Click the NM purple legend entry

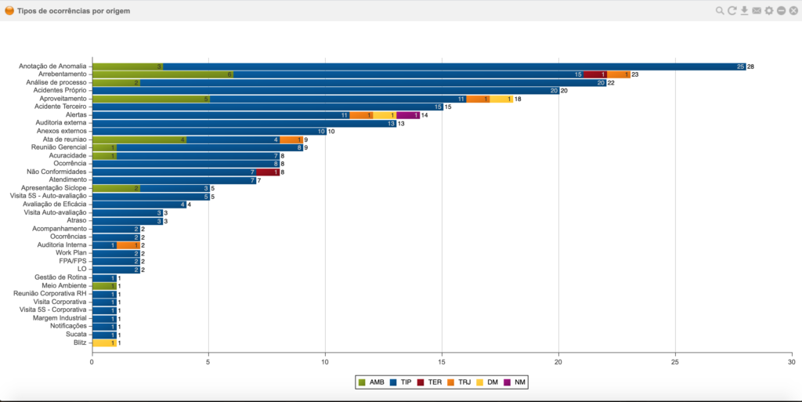coord(515,382)
